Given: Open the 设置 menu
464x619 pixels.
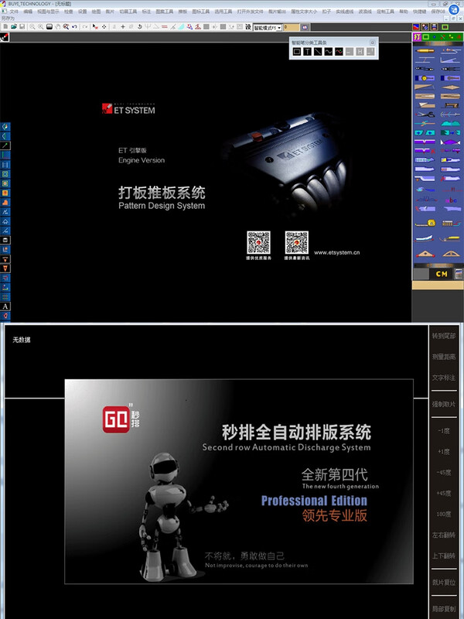Looking at the screenshot, I should 82,12.
